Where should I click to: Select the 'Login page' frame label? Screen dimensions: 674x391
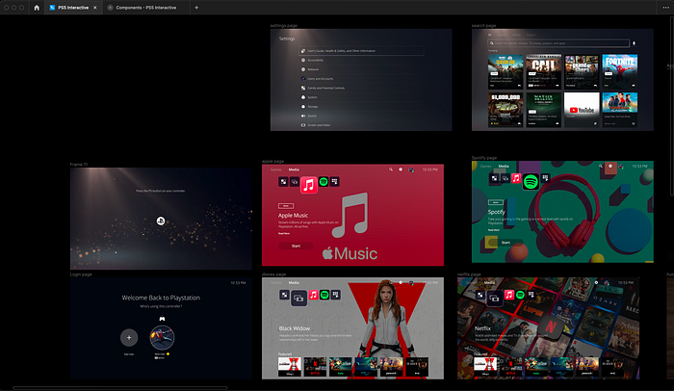81,274
